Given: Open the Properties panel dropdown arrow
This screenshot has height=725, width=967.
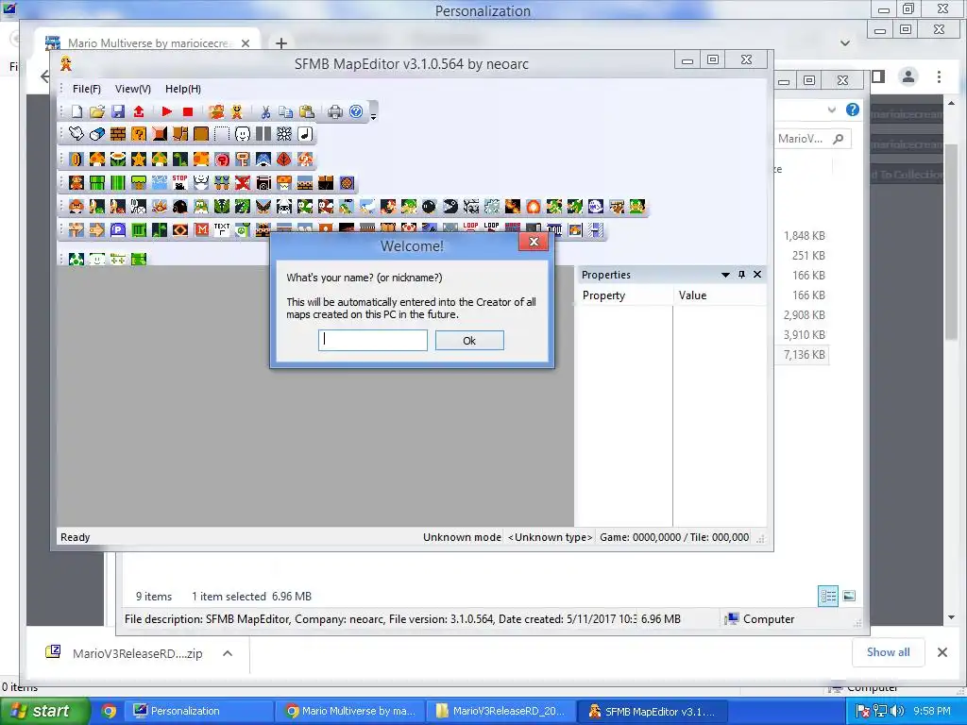Looking at the screenshot, I should point(725,275).
